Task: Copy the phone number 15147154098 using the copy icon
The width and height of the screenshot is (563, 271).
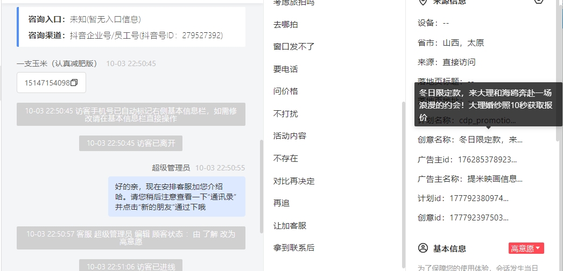Action: 74,83
